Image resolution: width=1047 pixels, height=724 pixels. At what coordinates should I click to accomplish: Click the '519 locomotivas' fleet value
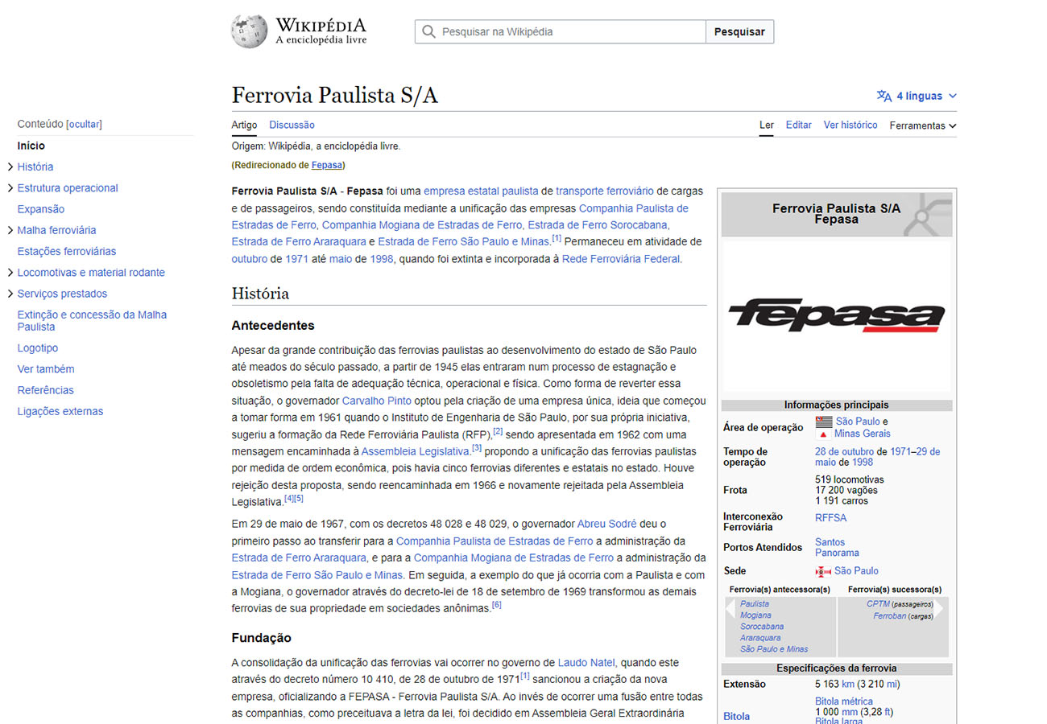click(x=849, y=479)
